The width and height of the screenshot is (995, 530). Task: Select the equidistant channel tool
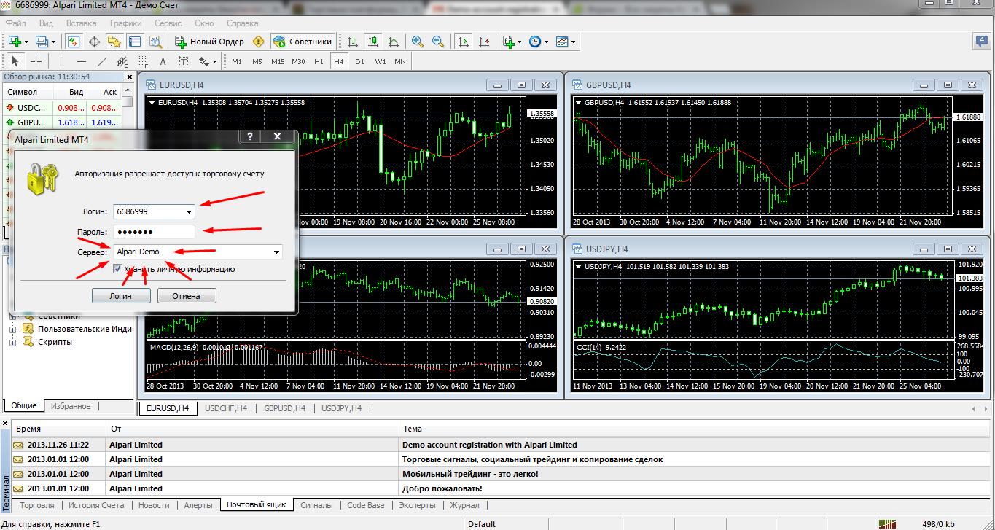pos(122,61)
